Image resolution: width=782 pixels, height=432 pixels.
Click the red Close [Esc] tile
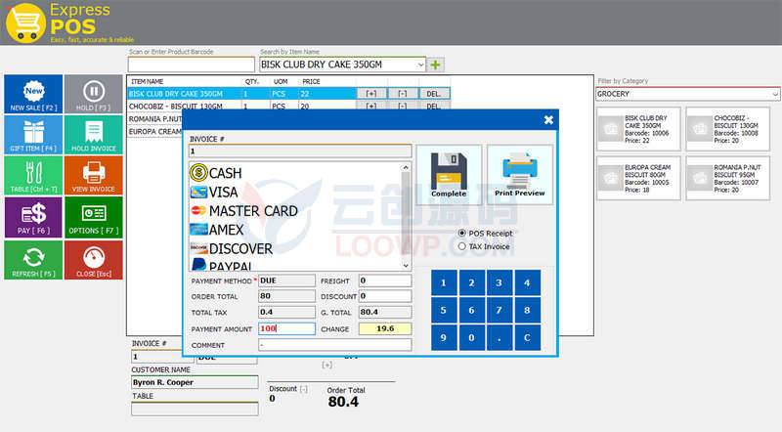pyautogui.click(x=93, y=260)
